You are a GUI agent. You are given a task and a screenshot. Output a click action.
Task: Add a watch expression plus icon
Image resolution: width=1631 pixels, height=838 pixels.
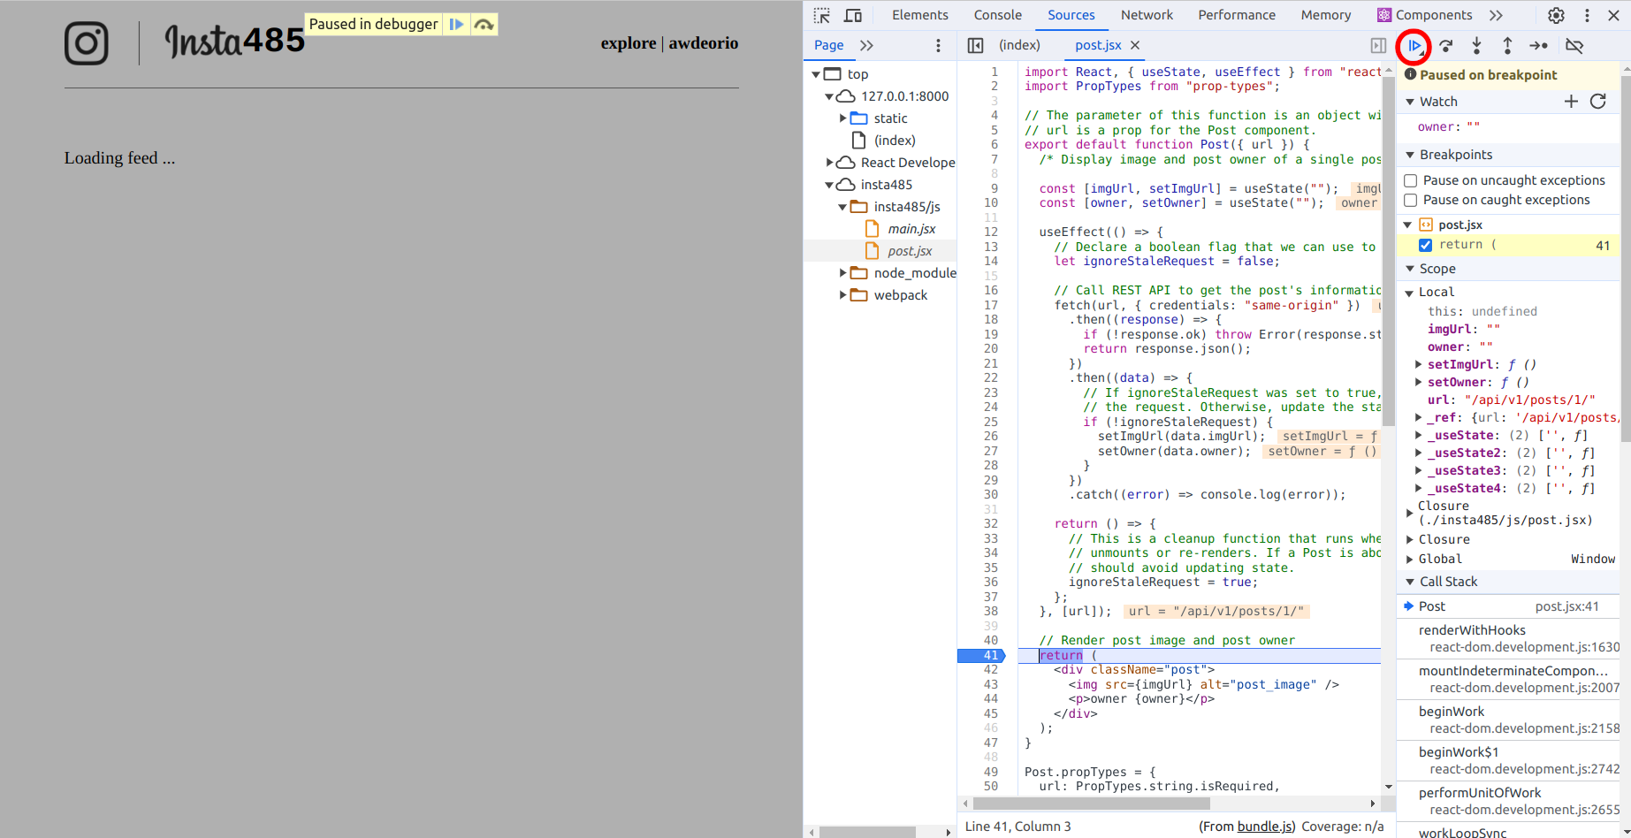coord(1571,102)
